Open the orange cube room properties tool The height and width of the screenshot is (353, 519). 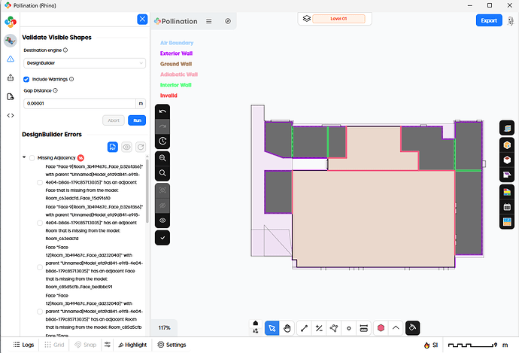point(507,145)
